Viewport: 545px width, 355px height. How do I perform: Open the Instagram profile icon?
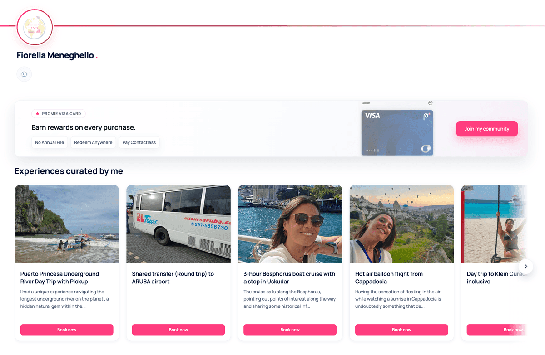coord(24,74)
